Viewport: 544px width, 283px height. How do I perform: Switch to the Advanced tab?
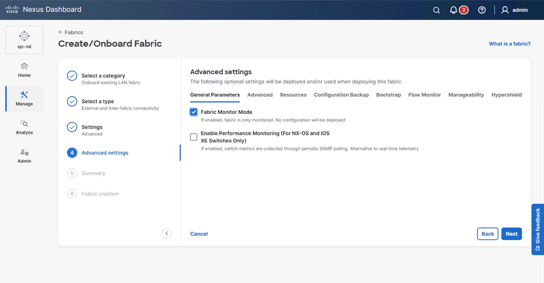[x=260, y=95]
